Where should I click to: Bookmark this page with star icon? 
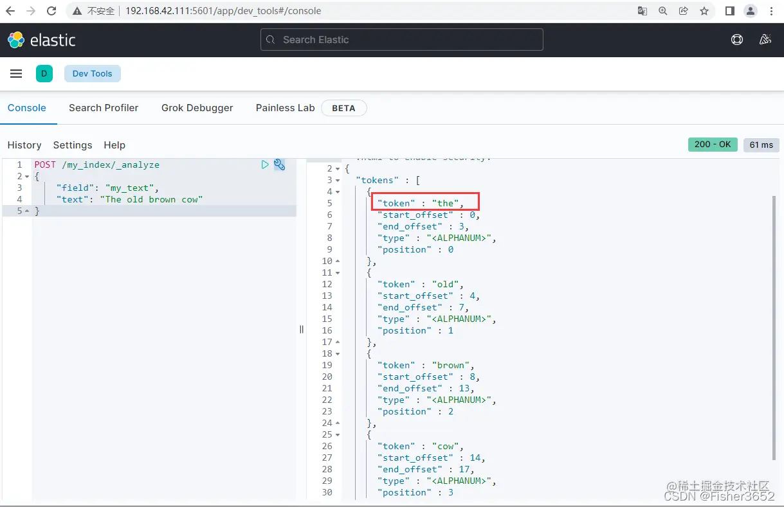(x=704, y=11)
